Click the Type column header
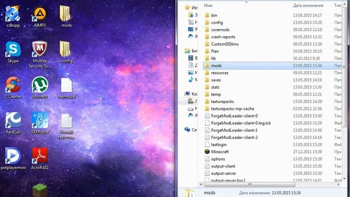The height and width of the screenshot is (197, 350). click(337, 5)
